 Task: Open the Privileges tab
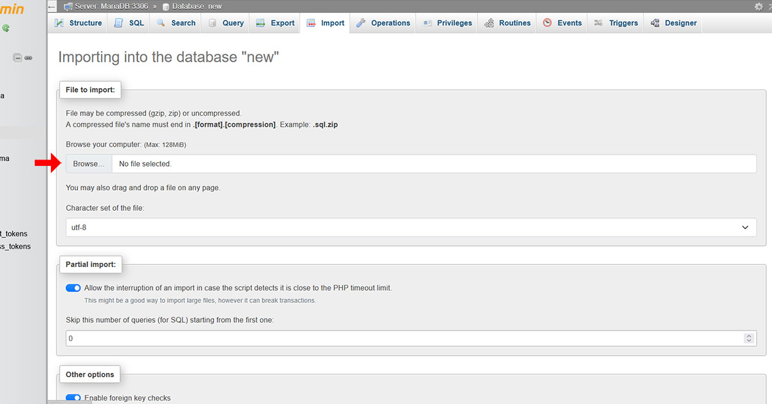(448, 23)
